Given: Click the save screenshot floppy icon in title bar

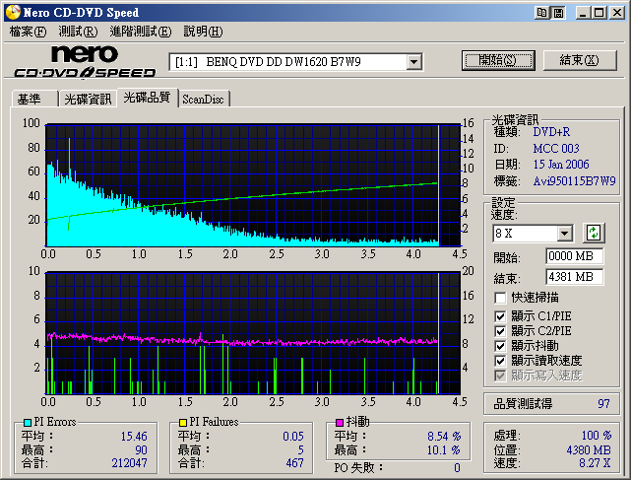Looking at the screenshot, I should coord(558,13).
